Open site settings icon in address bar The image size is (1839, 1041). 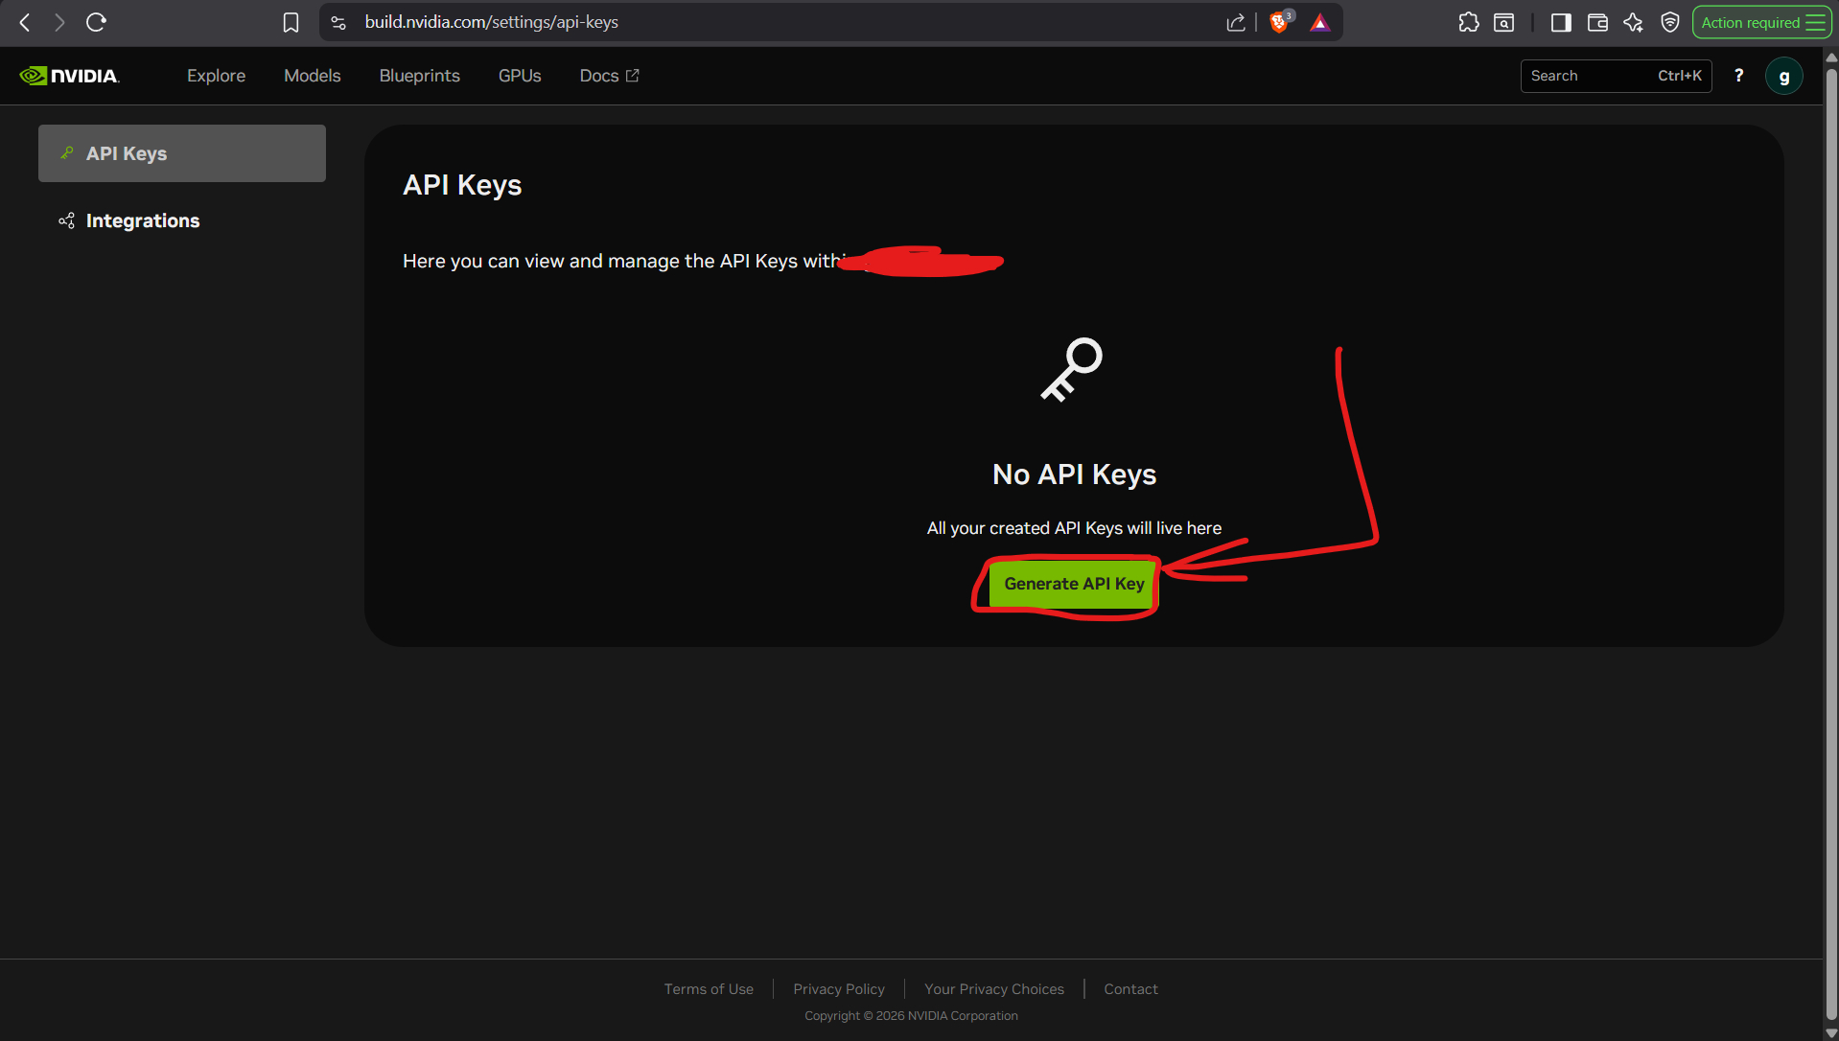coord(338,22)
